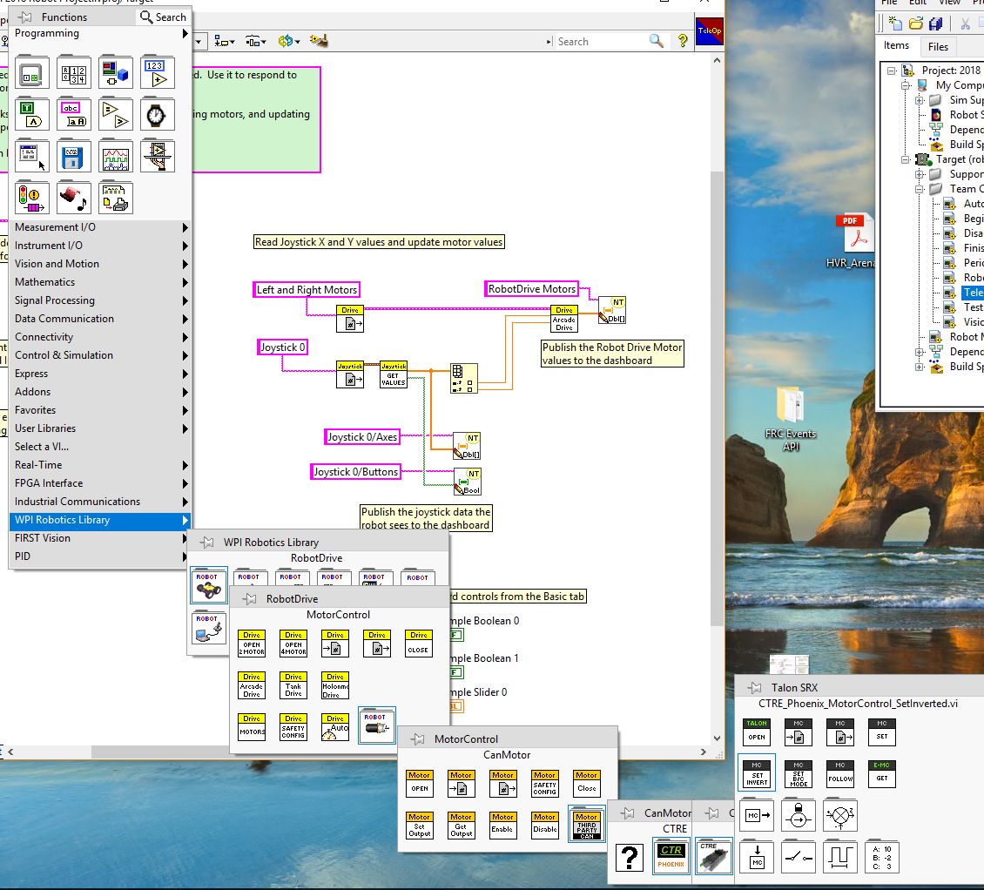Open the FIRST Vision palette category
The height and width of the screenshot is (890, 984).
(x=100, y=538)
